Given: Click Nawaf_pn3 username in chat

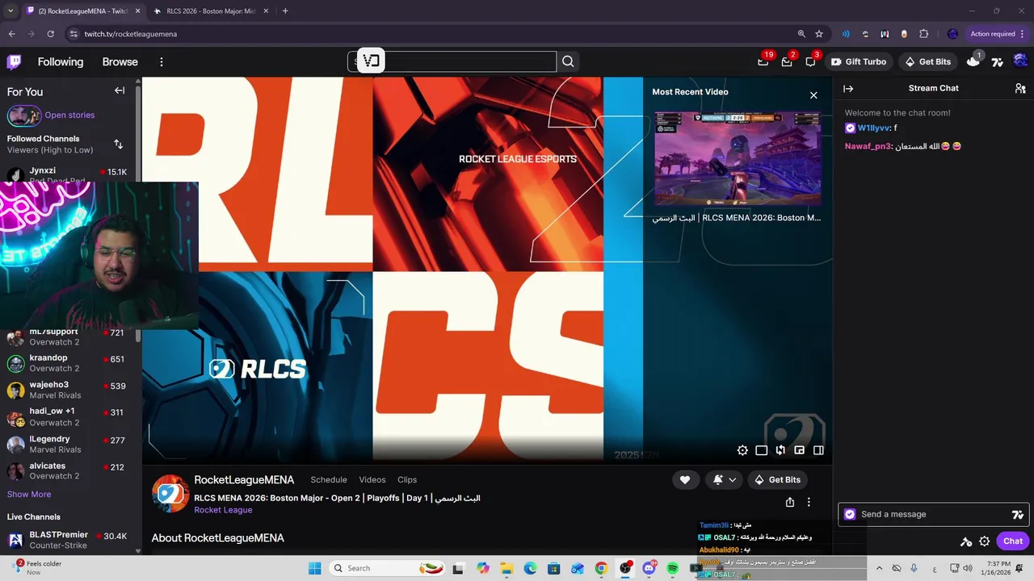Looking at the screenshot, I should point(868,146).
